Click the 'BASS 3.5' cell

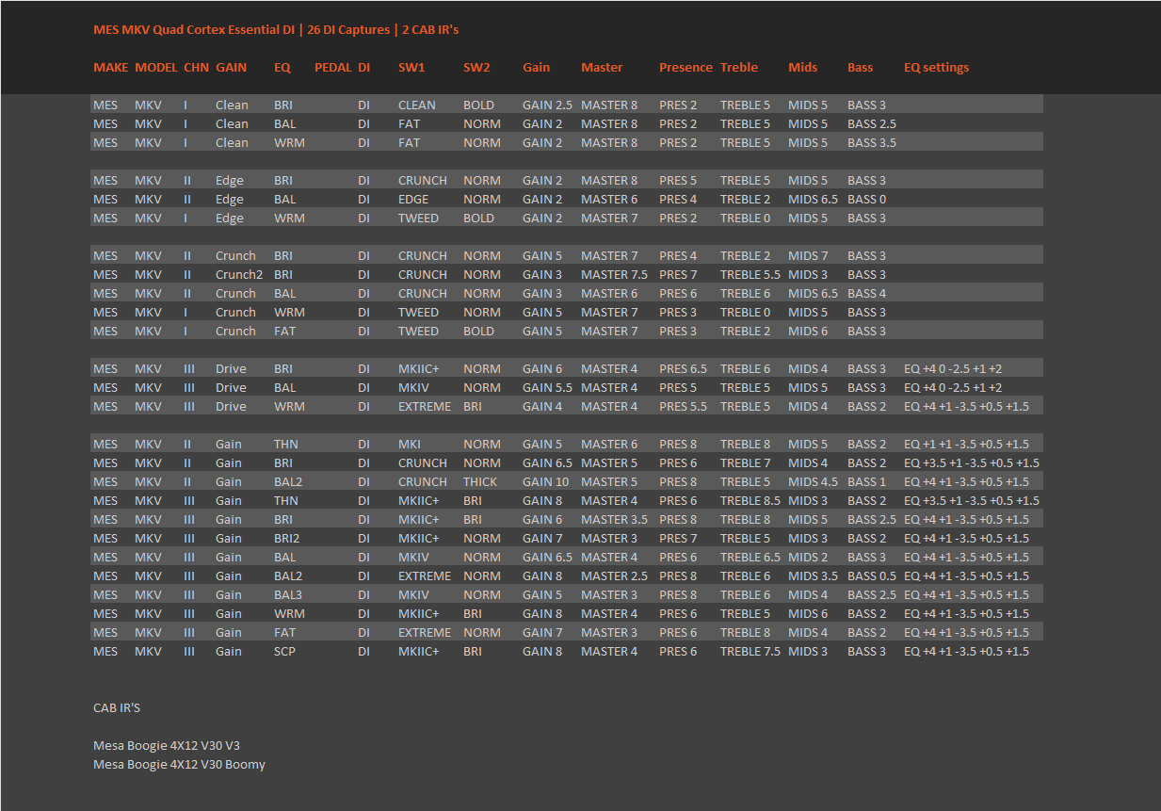(x=872, y=143)
